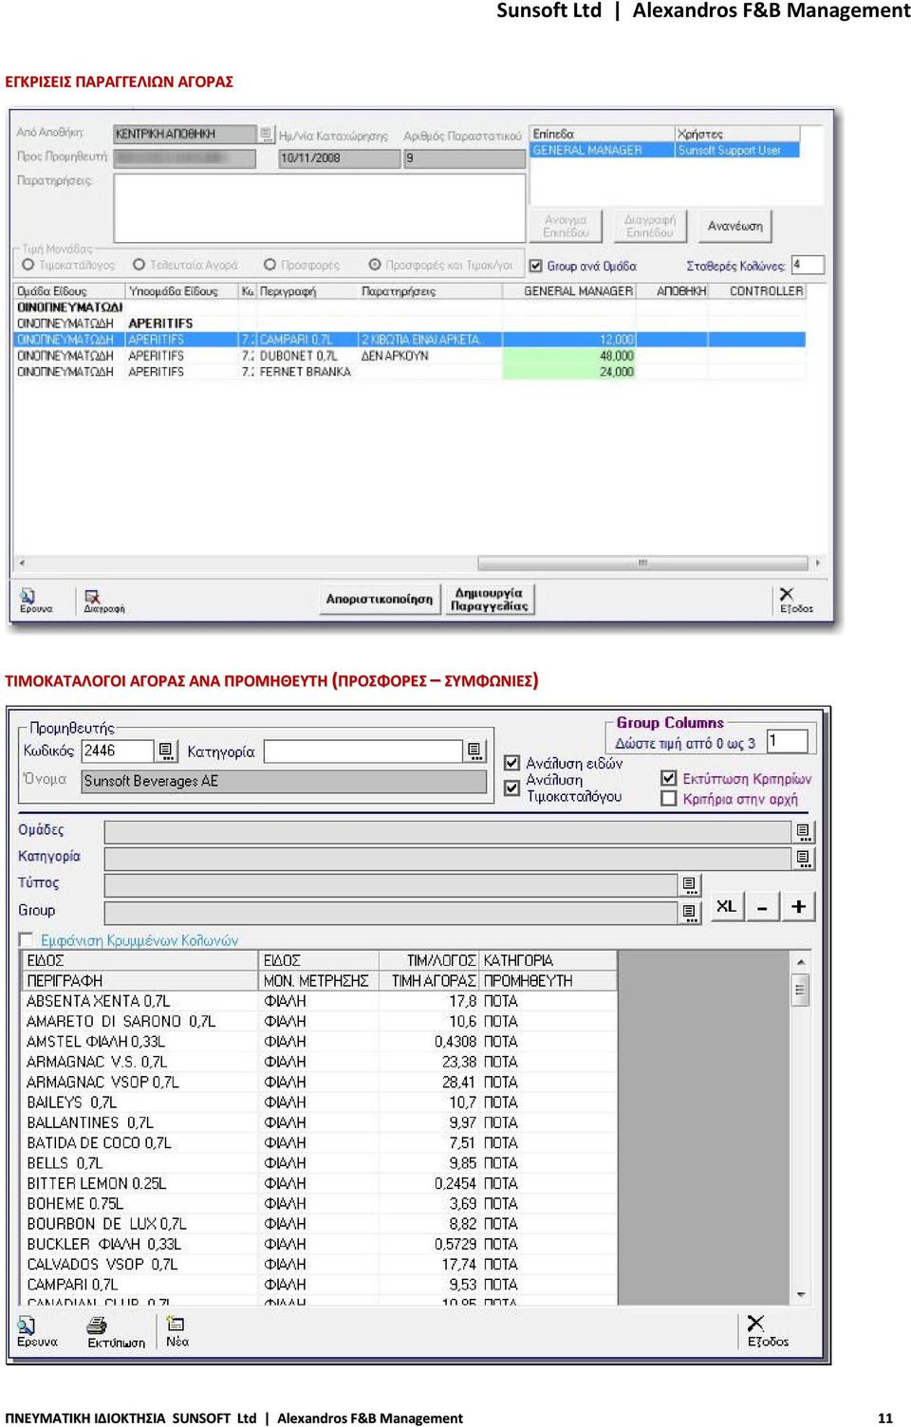Select GENERAL MANAGER in the Επίπεδα list
Image resolution: width=911 pixels, height=1427 pixels.
click(x=602, y=150)
